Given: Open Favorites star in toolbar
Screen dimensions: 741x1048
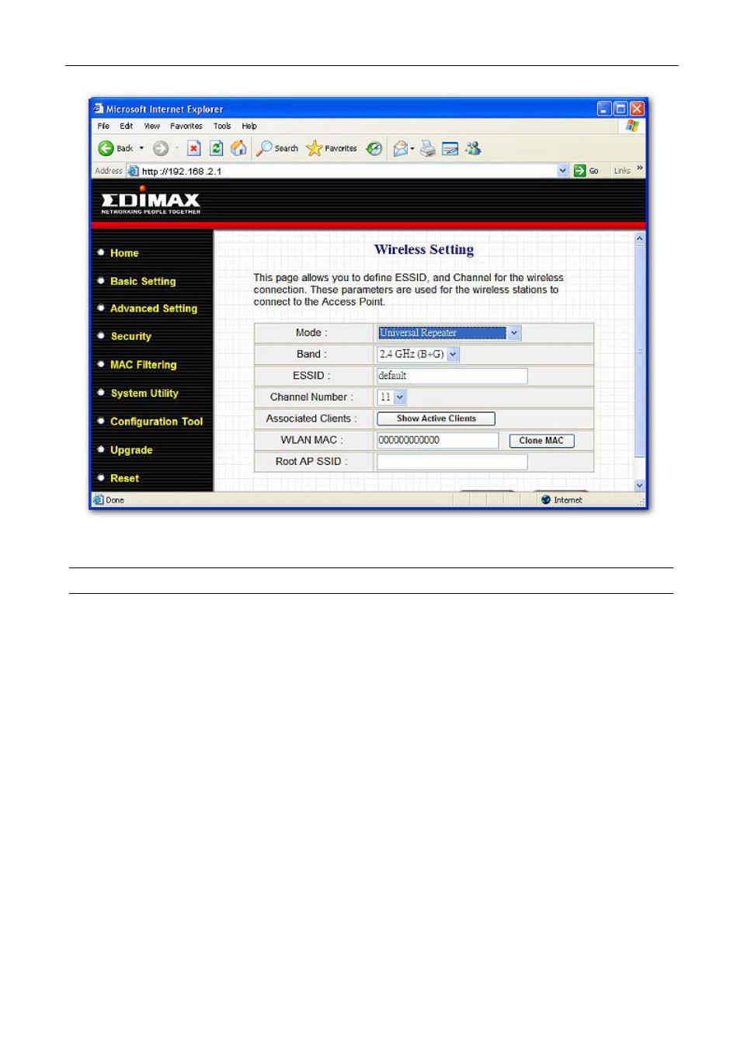Looking at the screenshot, I should (315, 148).
